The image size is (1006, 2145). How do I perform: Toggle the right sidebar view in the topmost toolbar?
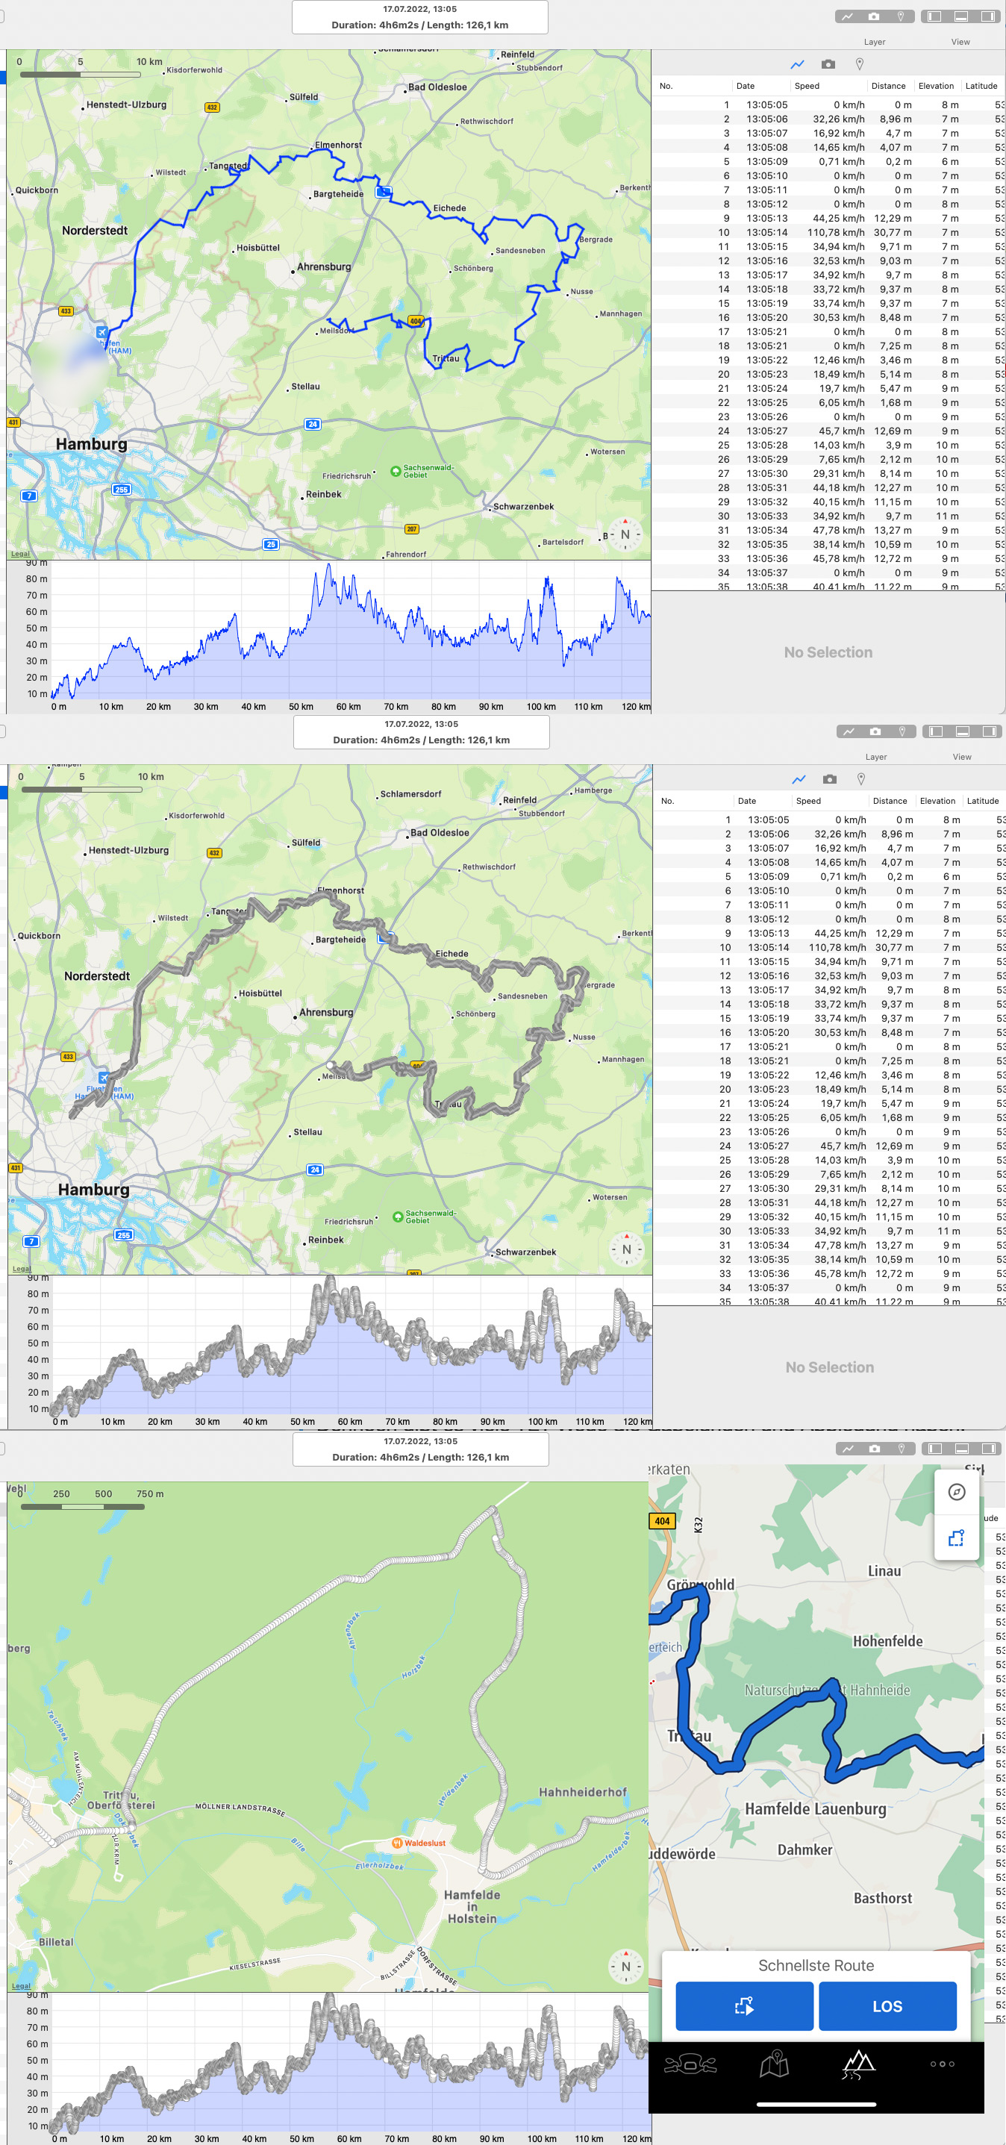click(x=987, y=16)
